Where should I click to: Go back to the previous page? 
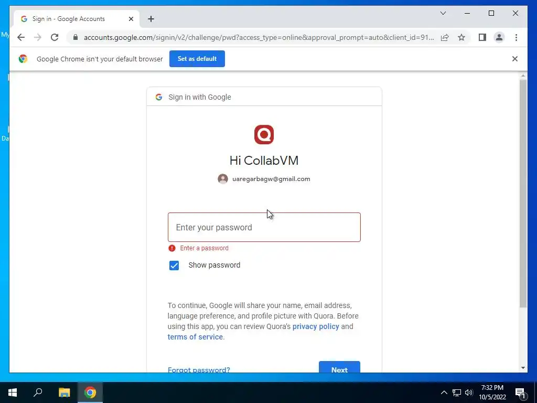click(21, 37)
